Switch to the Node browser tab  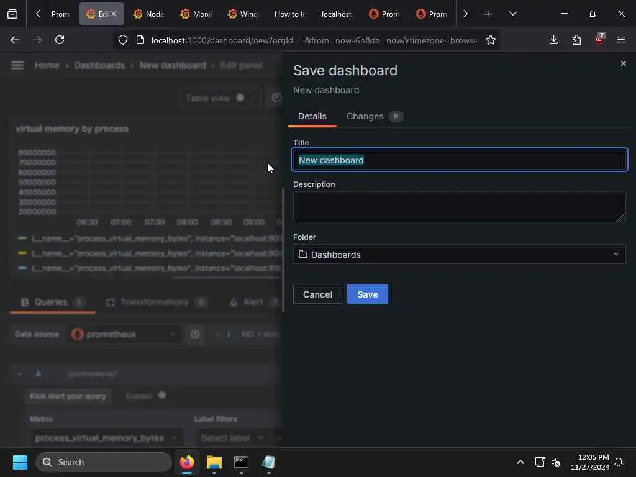pyautogui.click(x=148, y=14)
